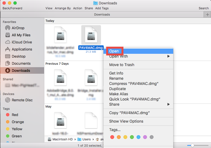Select the kodi dmg file in May
Image resolution: width=211 pixels, height=148 pixels.
(60, 120)
